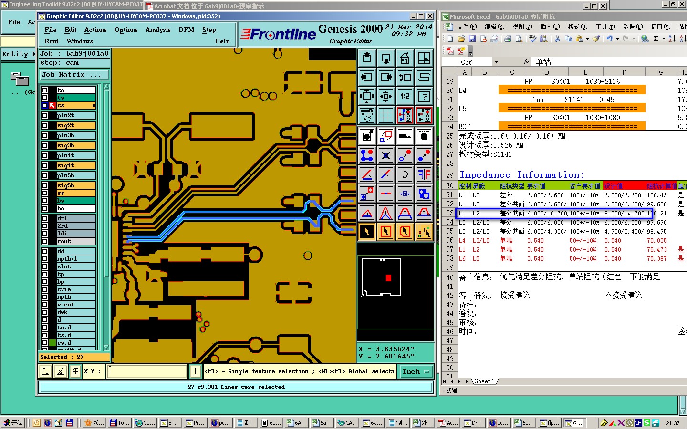687x429 pixels.
Task: Click the Excel save icon
Action: 472,39
